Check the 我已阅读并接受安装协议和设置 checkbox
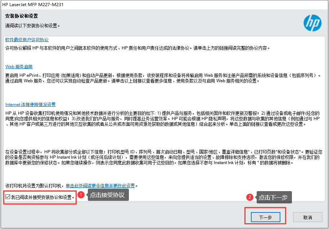This screenshot has height=229, width=329. point(8,197)
